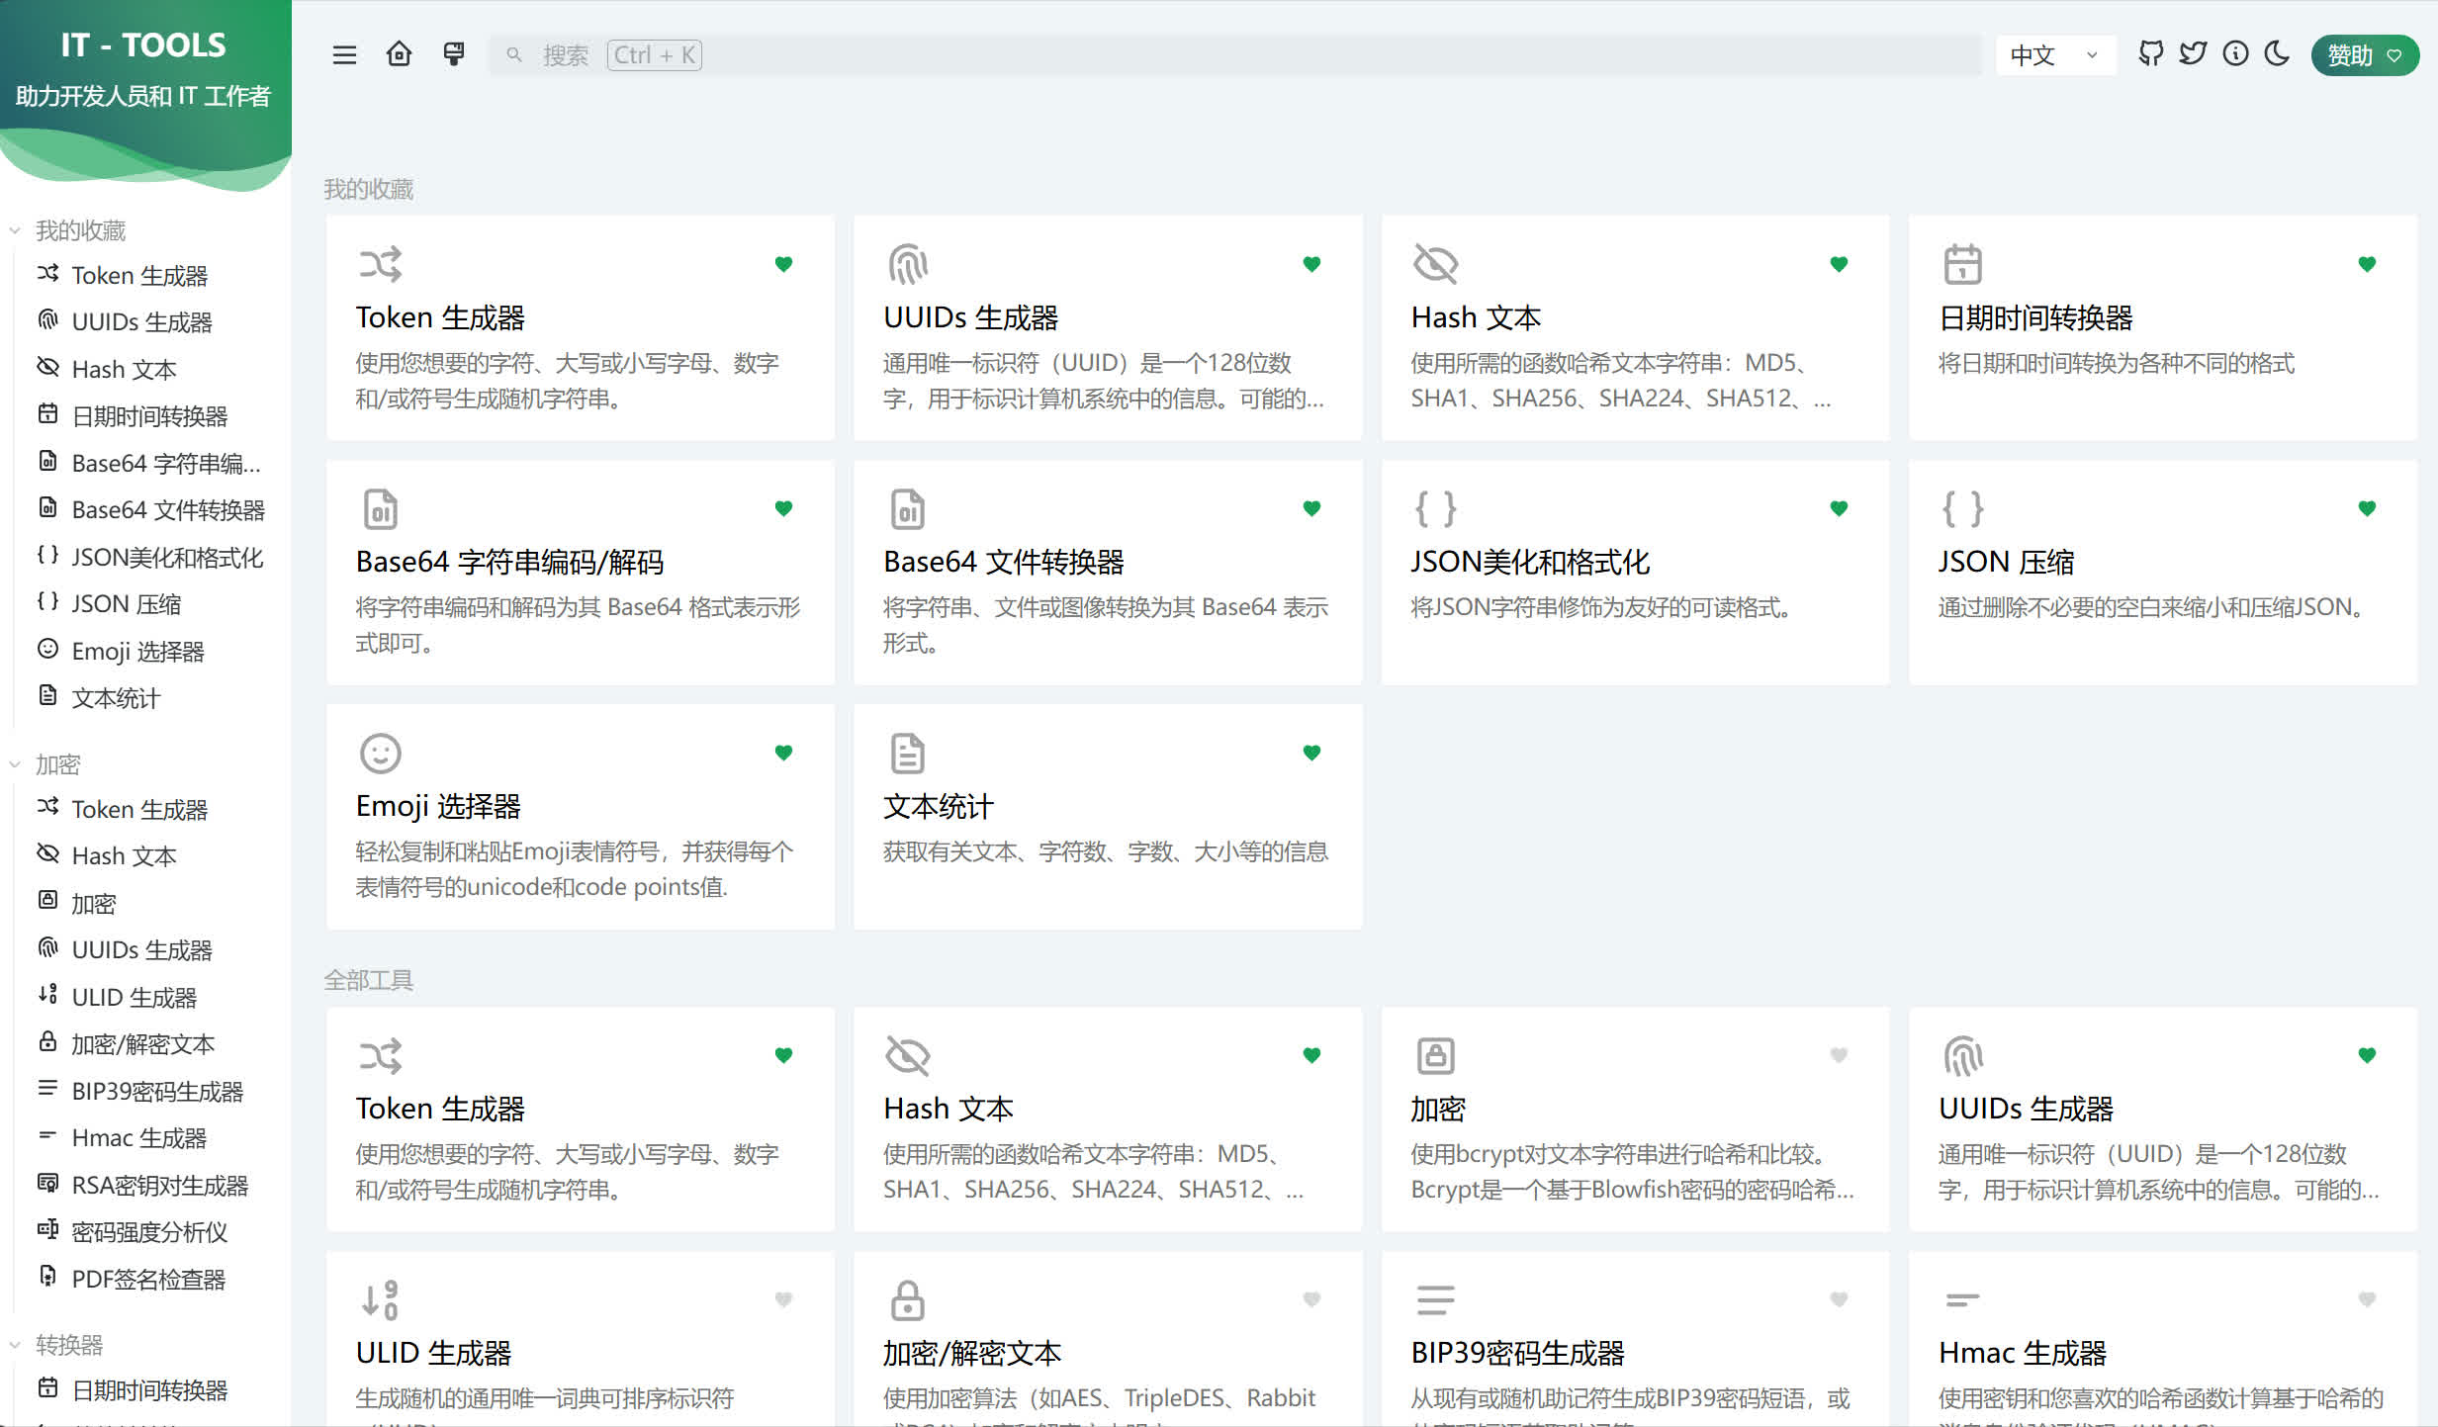Click the UI library paint roller icon

(454, 54)
